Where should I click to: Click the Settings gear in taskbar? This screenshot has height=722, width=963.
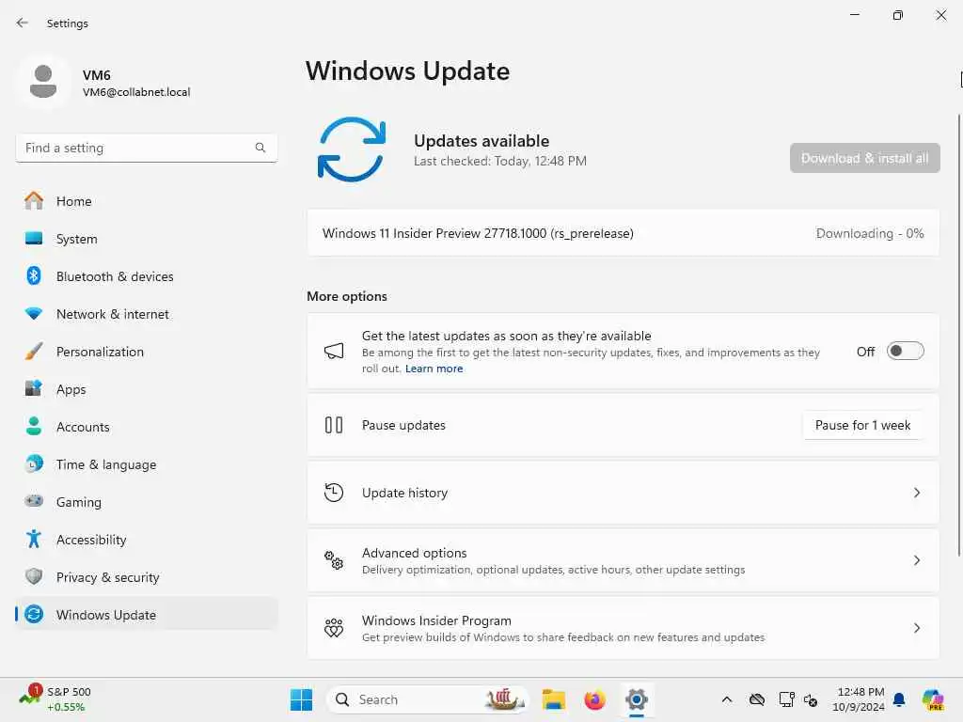(x=637, y=699)
